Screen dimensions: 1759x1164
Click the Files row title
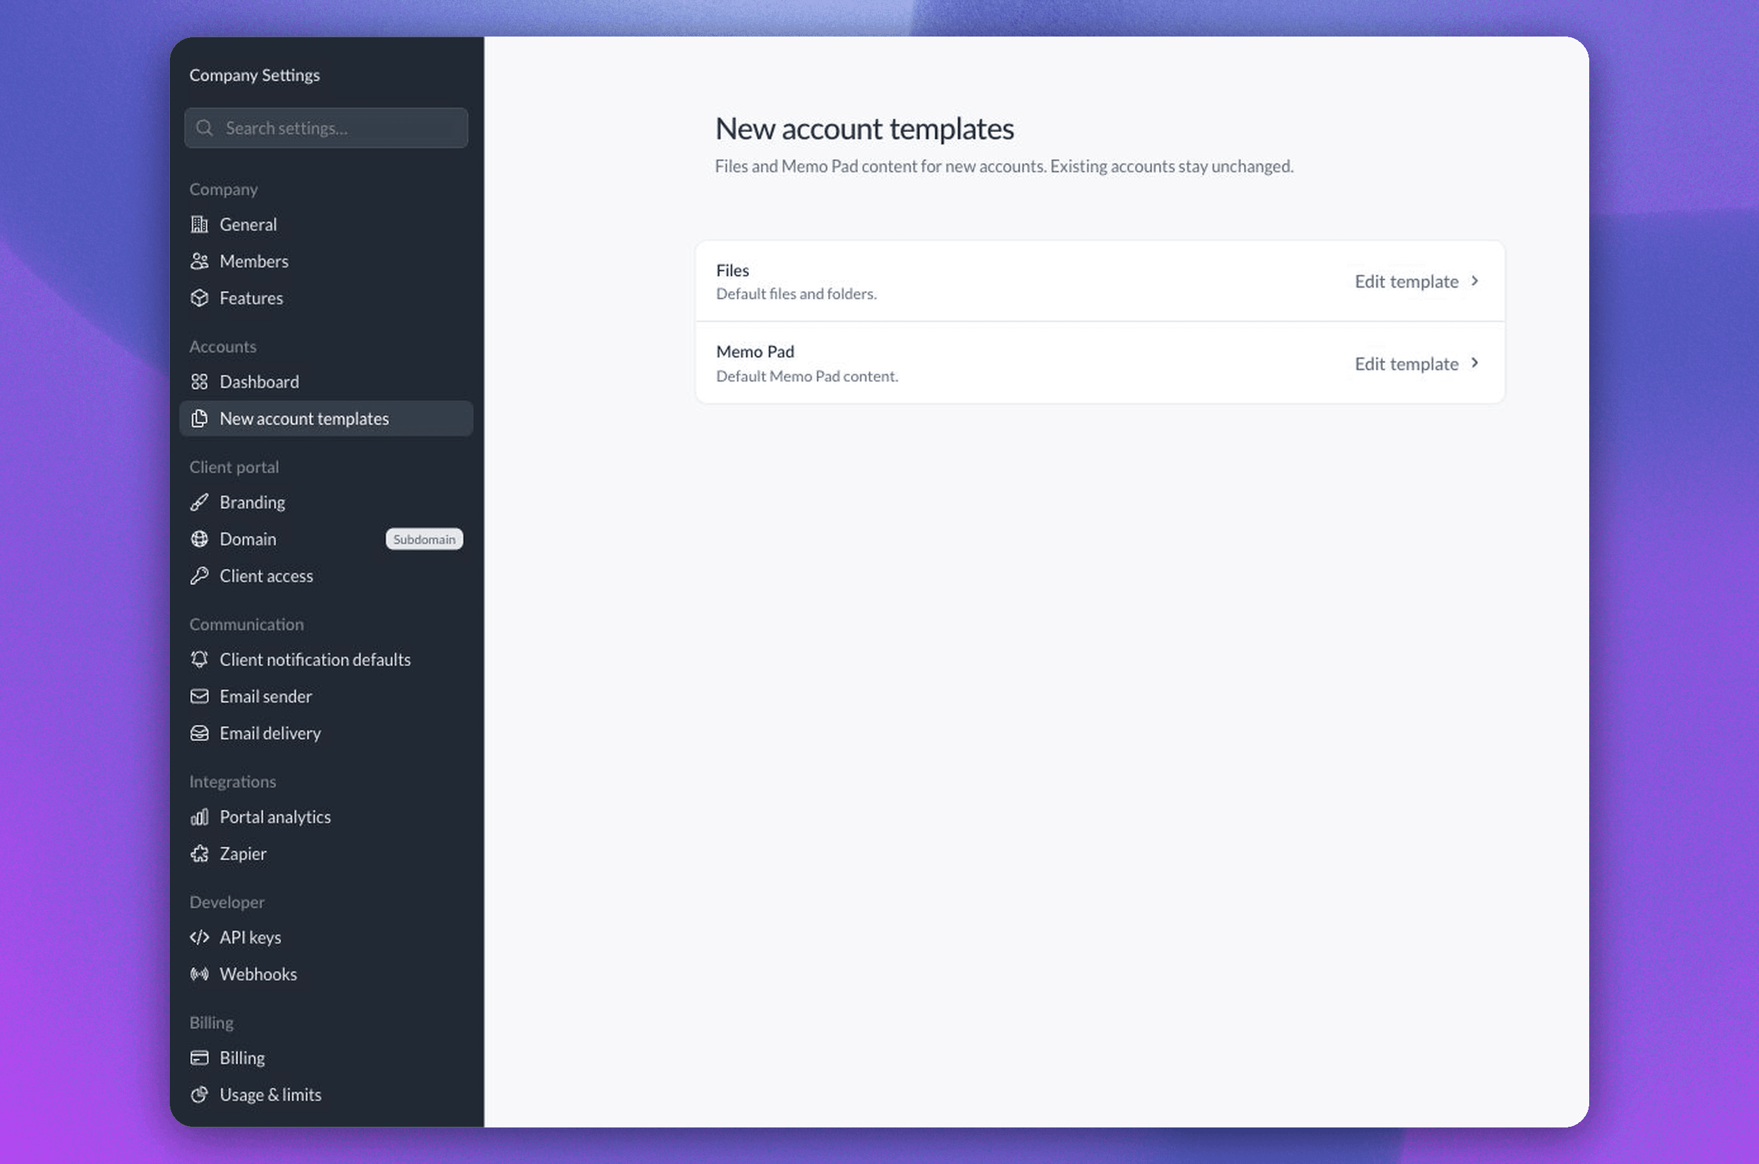tap(733, 270)
